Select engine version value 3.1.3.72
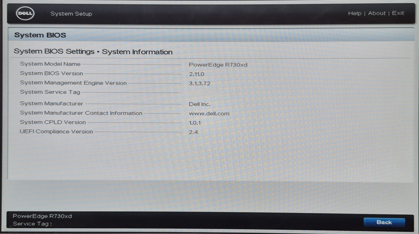Image resolution: width=419 pixels, height=234 pixels. point(200,84)
